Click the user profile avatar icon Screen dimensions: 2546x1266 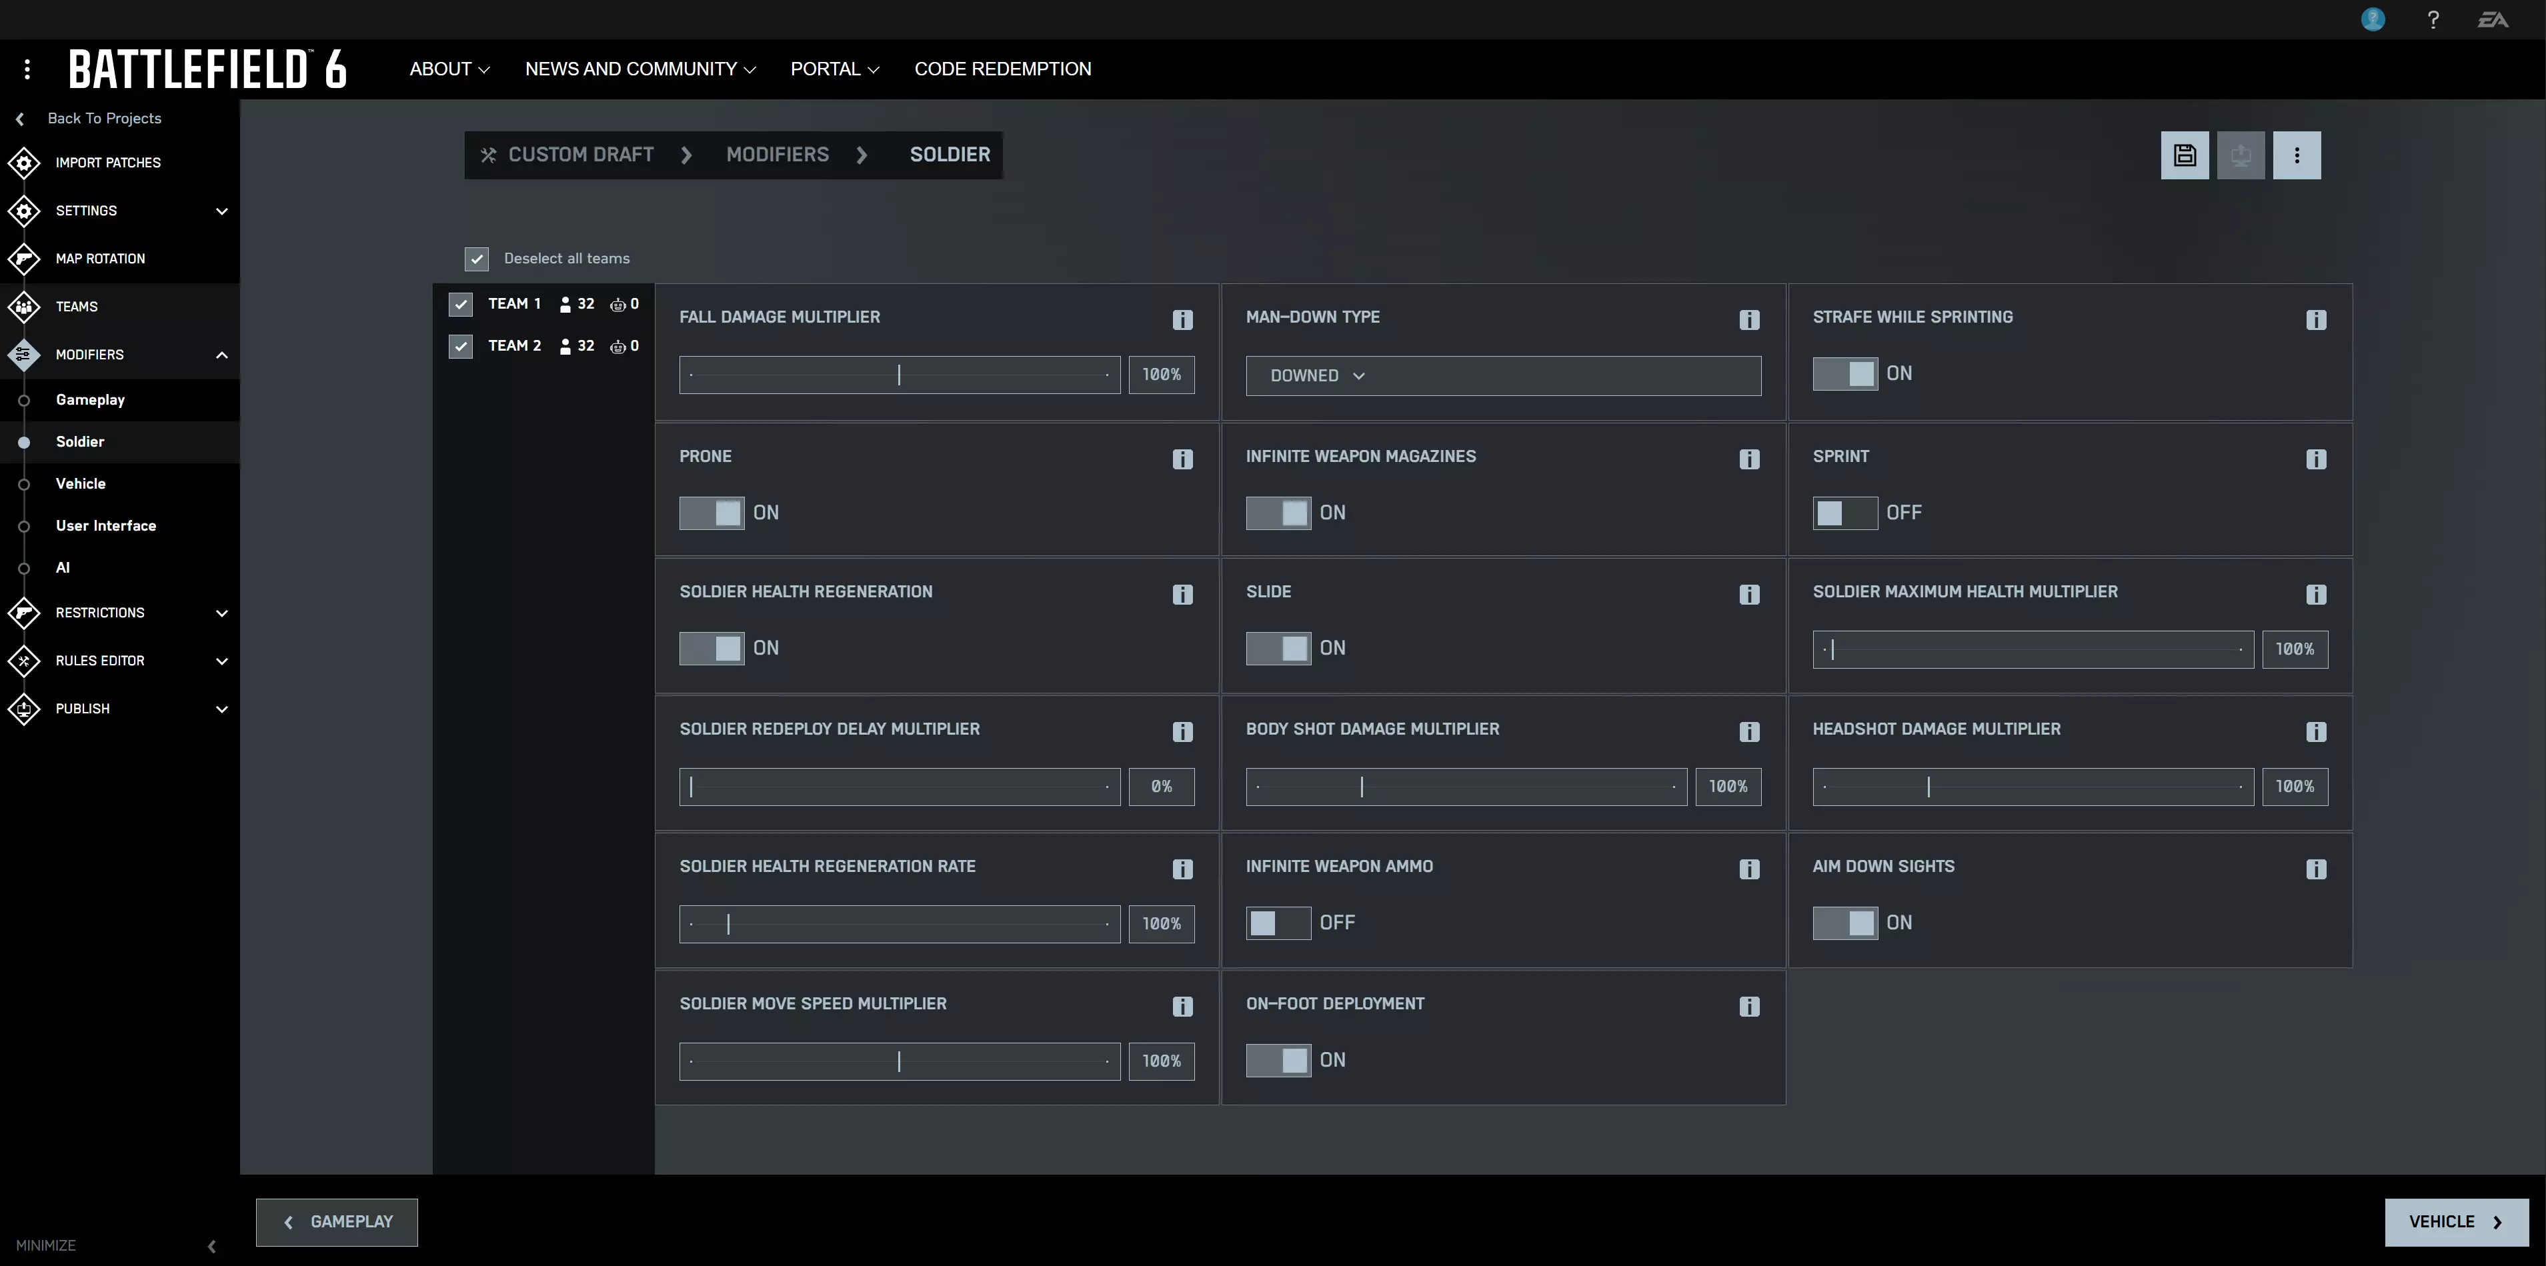tap(2372, 20)
